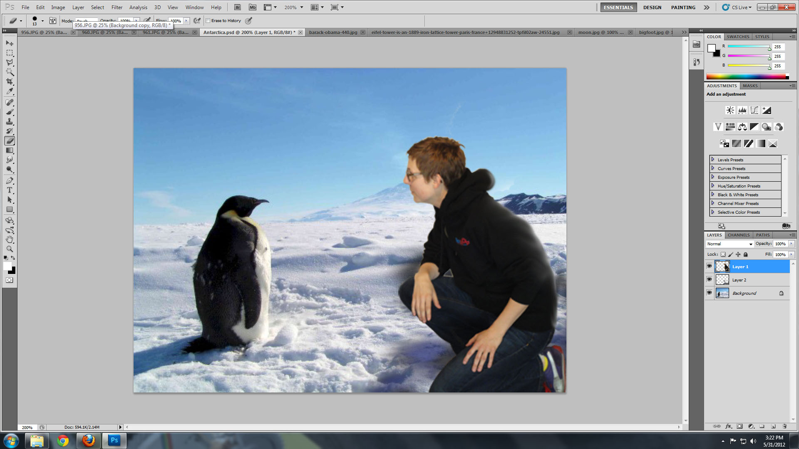Expand Black & White Presets
The image size is (799, 449).
713,195
